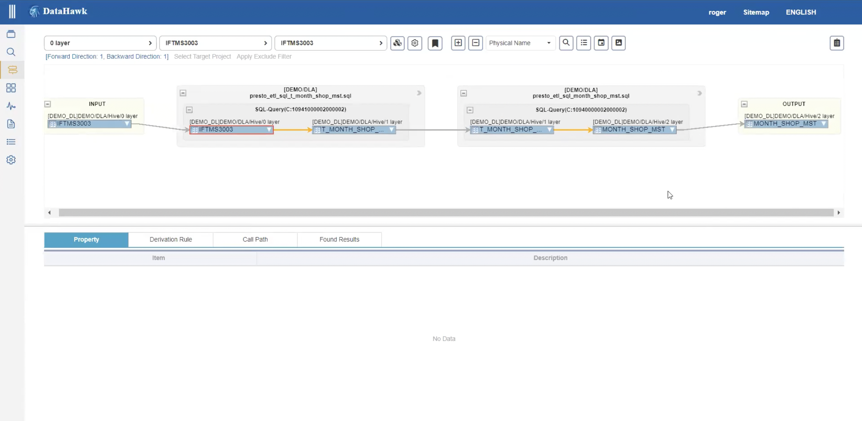
Task: Open the document icon in the left sidebar
Action: click(x=11, y=124)
